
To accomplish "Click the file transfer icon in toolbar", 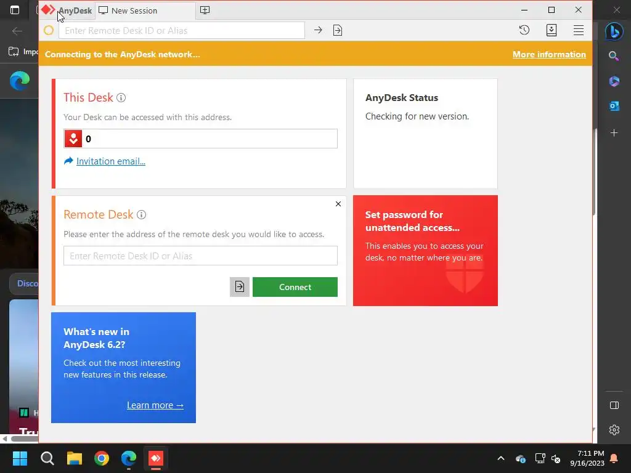I will 338,30.
